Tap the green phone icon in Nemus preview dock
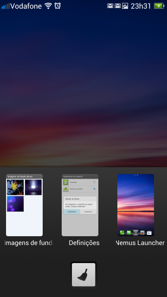Viewport: 167px width, 297px height. 122,232
